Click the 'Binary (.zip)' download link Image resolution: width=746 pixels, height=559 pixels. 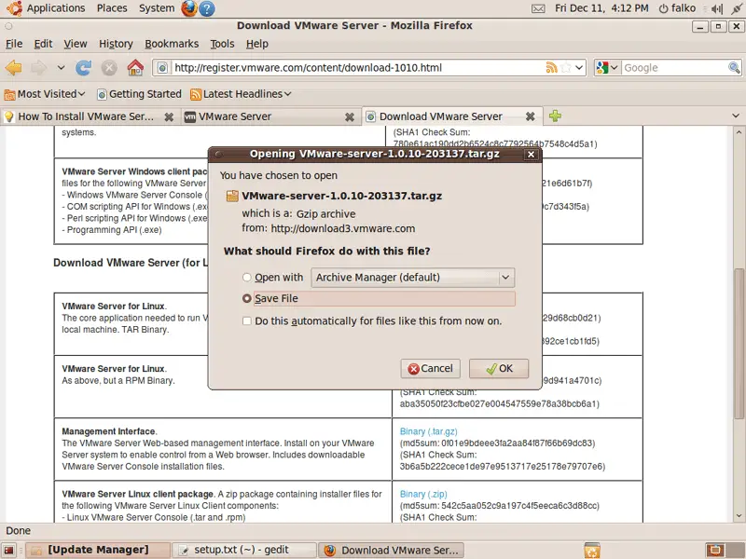[423, 495]
